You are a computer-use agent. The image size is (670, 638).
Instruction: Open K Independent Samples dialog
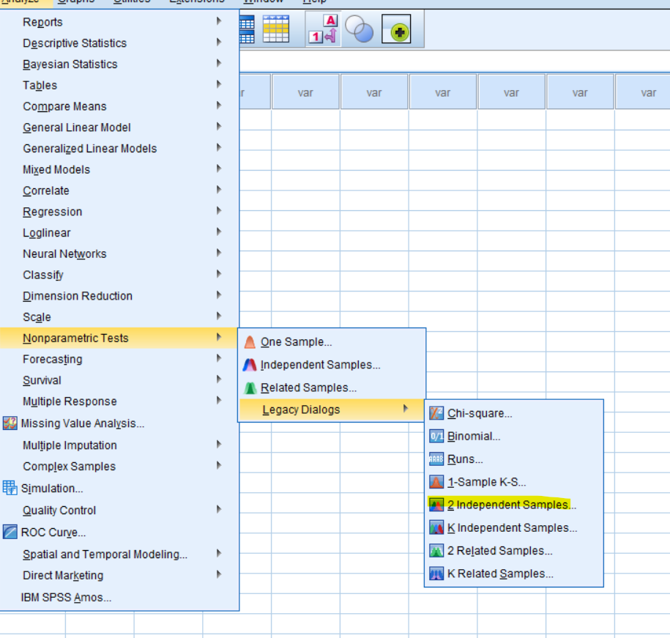[512, 527]
